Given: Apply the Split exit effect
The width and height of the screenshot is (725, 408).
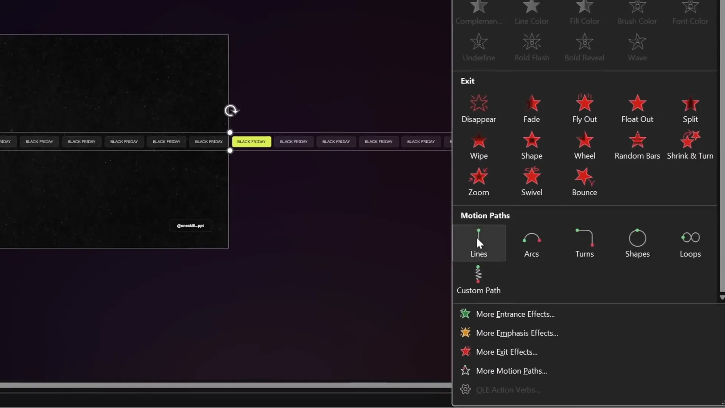Looking at the screenshot, I should click(690, 109).
